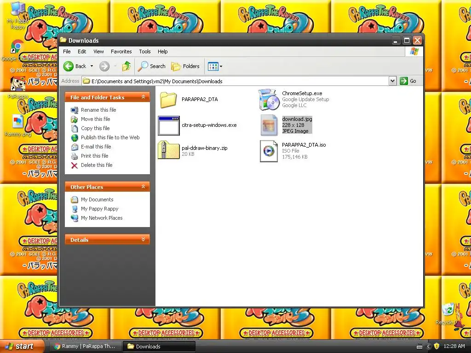This screenshot has height=353, width=471.
Task: Go up one folder level
Action: coord(126,66)
